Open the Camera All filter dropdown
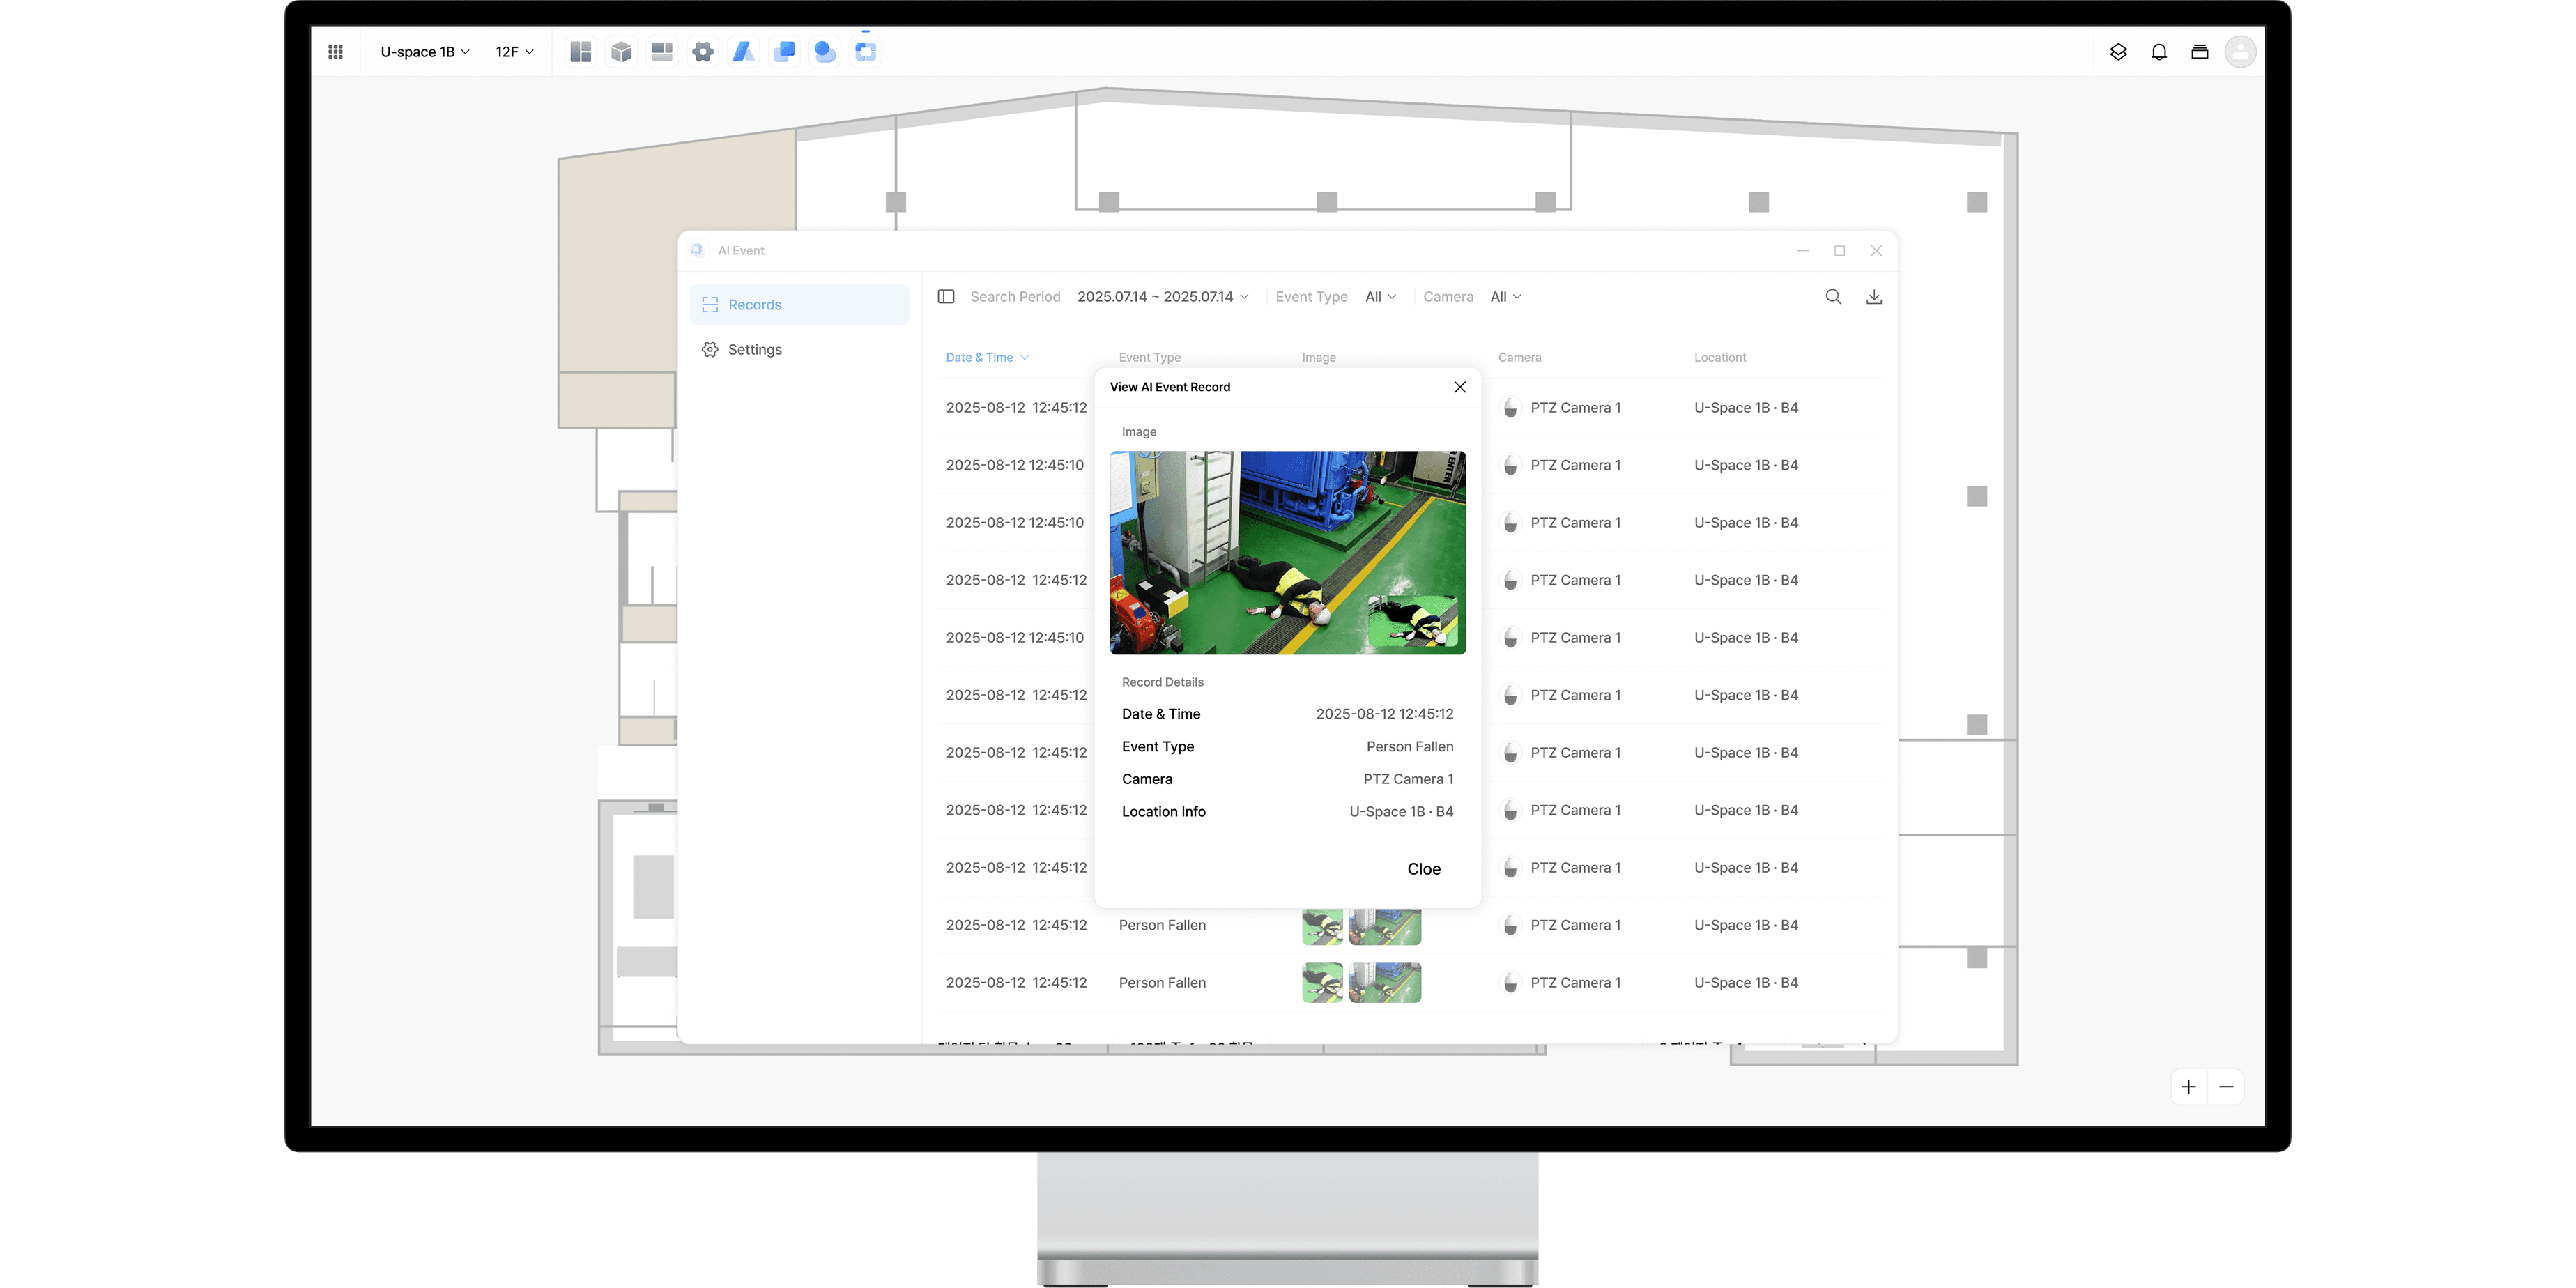Screen dimensions: 2576x1288 1505,297
